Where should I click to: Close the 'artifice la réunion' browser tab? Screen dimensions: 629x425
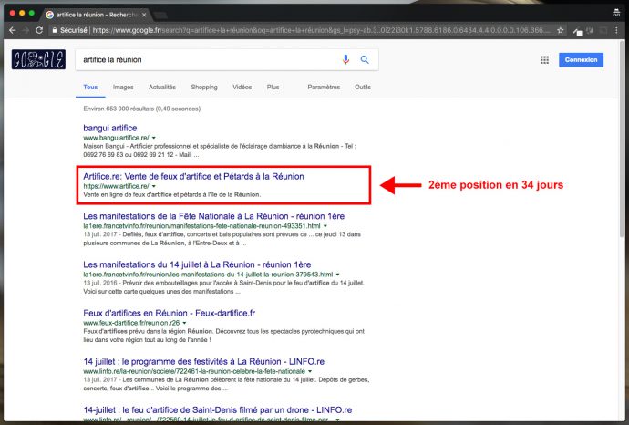pos(145,16)
